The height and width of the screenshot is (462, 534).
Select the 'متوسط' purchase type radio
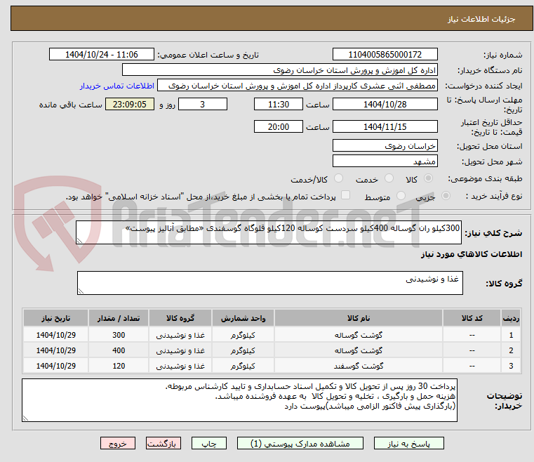click(x=401, y=196)
